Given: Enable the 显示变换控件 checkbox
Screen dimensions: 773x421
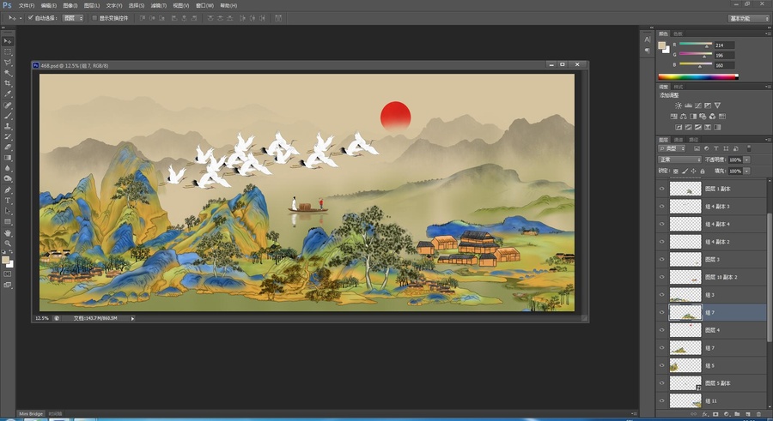Looking at the screenshot, I should [x=94, y=18].
